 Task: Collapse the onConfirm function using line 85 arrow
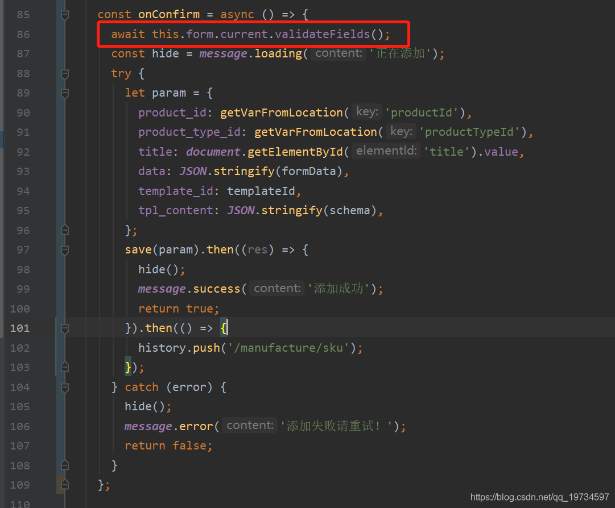64,14
